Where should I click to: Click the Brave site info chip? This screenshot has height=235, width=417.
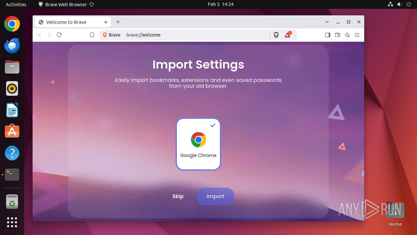pos(112,35)
